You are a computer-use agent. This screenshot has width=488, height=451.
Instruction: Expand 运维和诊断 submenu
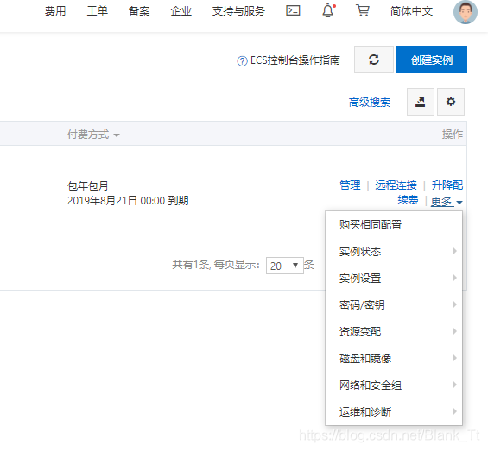coord(394,411)
